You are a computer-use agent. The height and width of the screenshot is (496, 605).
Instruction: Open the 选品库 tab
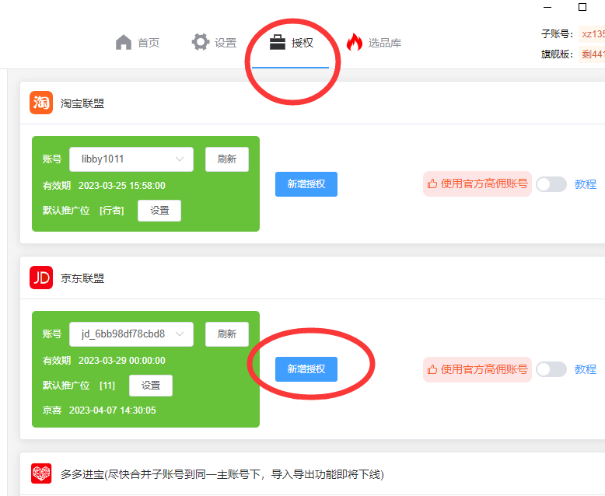pyautogui.click(x=373, y=43)
